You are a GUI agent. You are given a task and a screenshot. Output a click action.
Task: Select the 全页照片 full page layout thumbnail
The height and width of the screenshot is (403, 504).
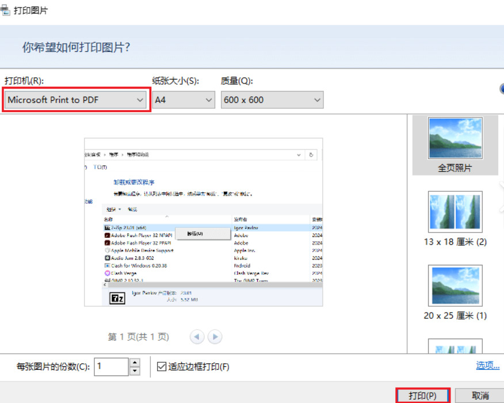click(455, 145)
